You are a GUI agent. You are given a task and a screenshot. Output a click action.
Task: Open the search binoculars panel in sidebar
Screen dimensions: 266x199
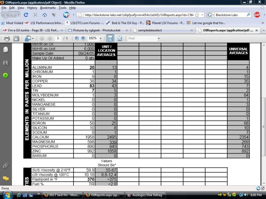pos(6,63)
